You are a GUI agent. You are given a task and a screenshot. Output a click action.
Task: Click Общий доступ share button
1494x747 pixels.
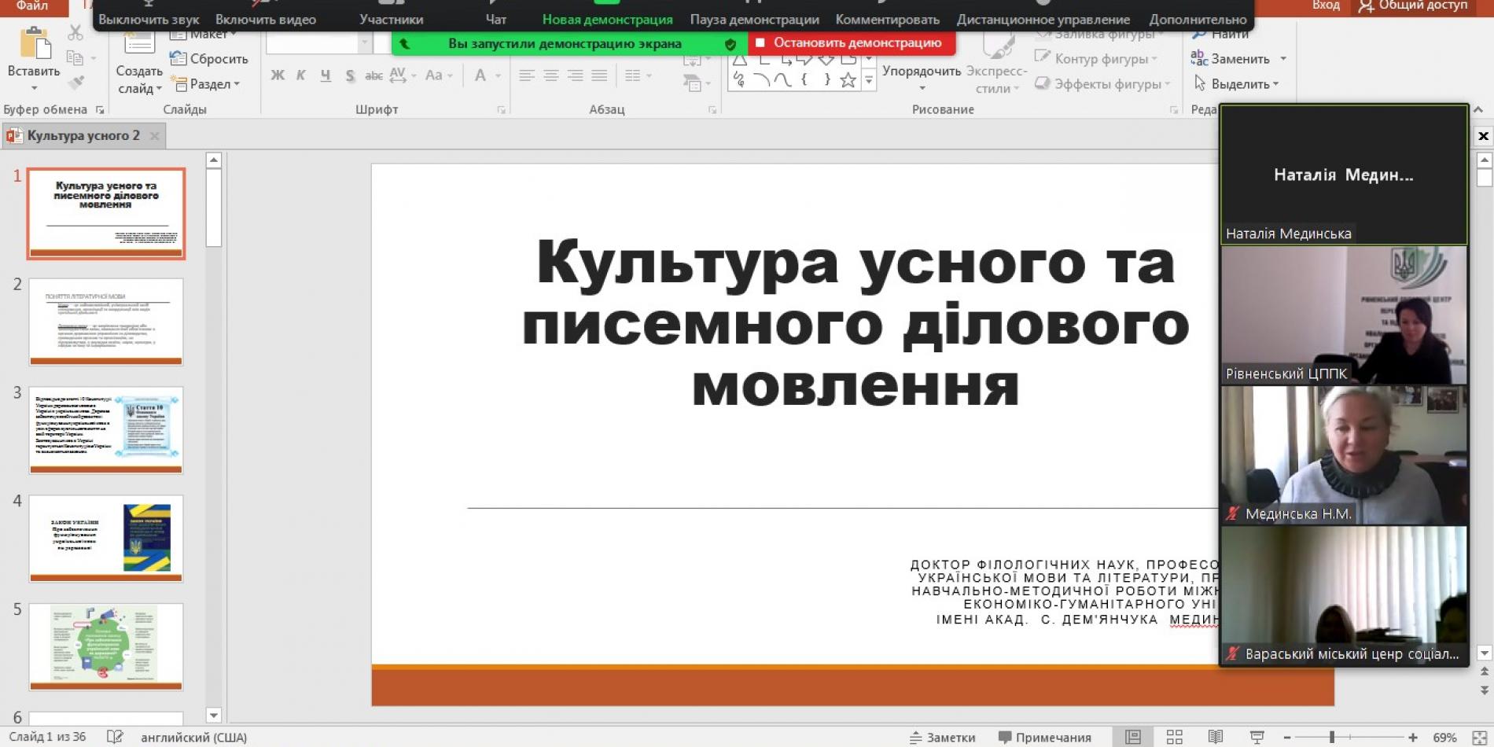point(1414,6)
